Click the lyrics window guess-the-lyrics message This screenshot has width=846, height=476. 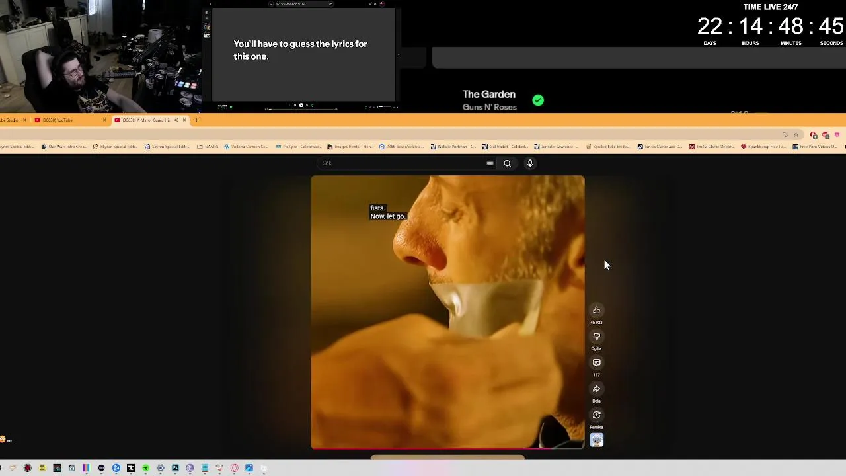300,50
